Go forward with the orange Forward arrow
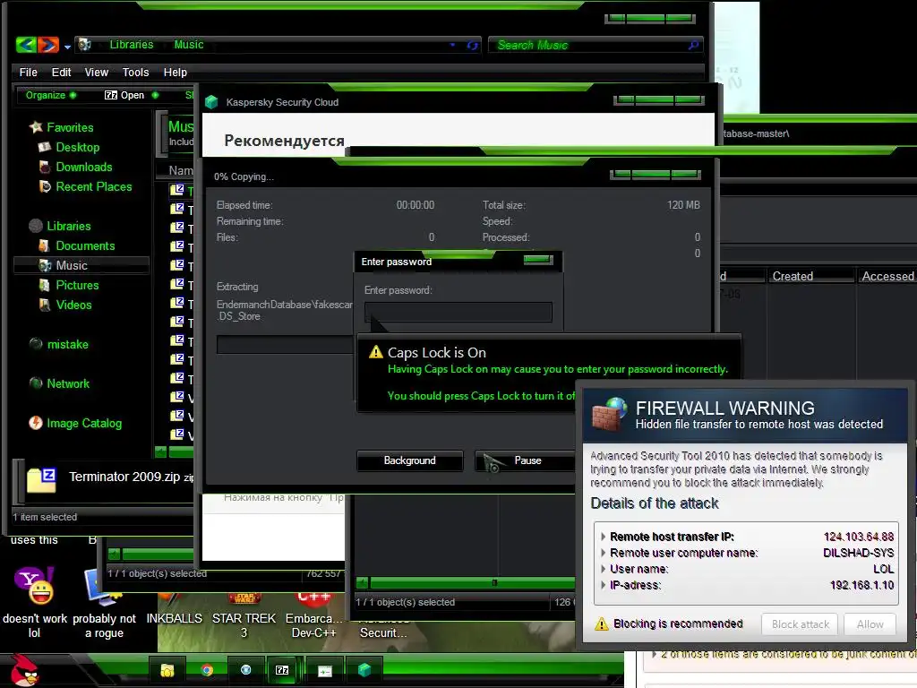 point(48,45)
